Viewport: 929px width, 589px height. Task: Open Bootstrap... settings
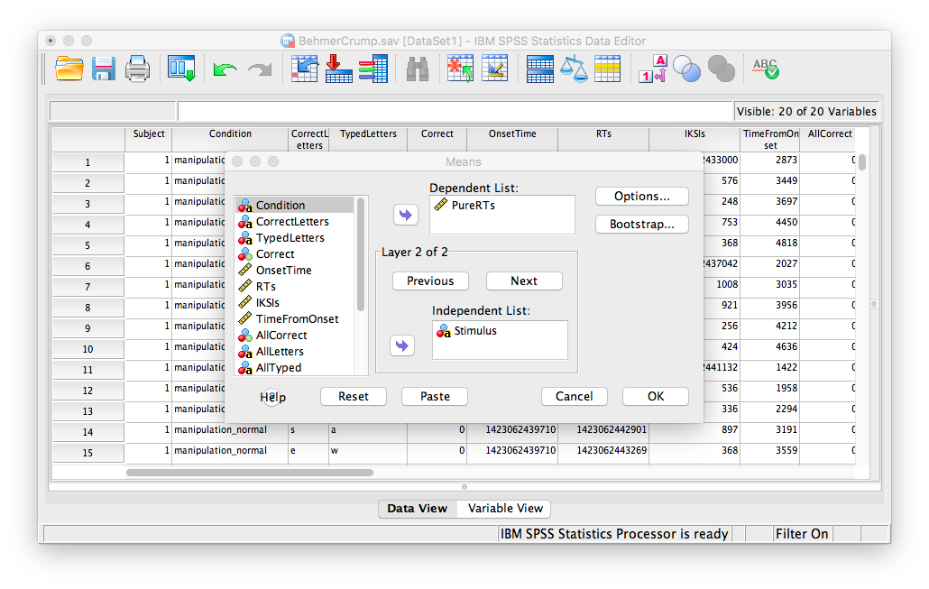click(x=641, y=225)
